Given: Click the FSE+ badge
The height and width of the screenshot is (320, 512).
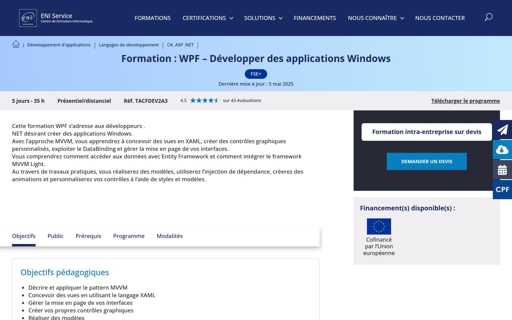Looking at the screenshot, I should point(256,74).
